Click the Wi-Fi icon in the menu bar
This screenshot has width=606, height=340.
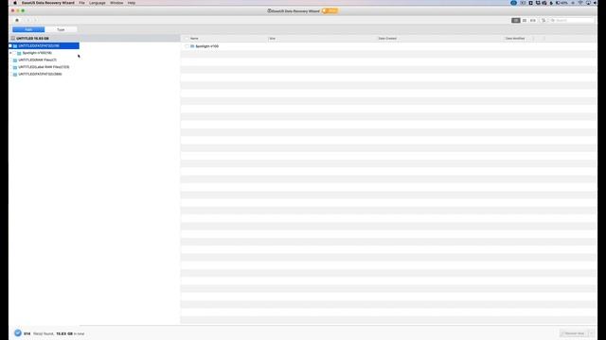[x=580, y=3]
